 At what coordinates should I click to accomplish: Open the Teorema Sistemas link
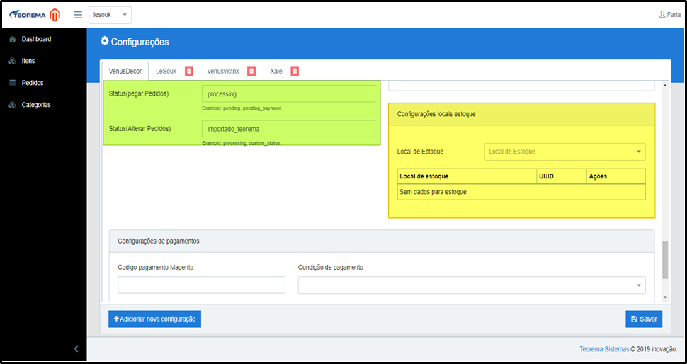pos(604,349)
